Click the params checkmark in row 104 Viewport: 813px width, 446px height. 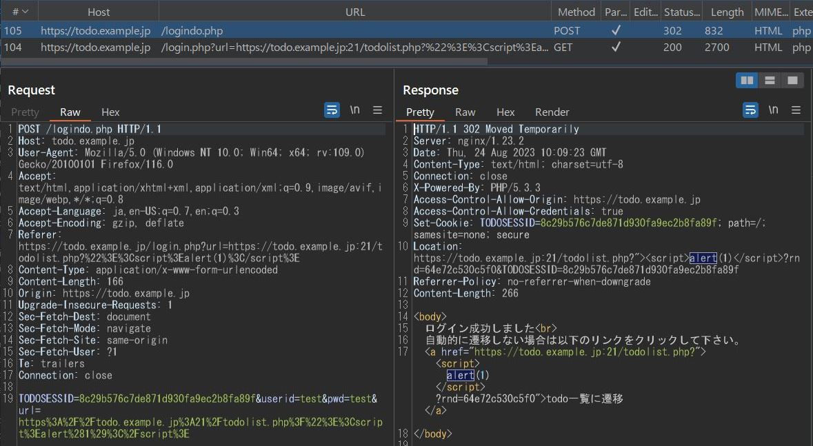[x=616, y=47]
